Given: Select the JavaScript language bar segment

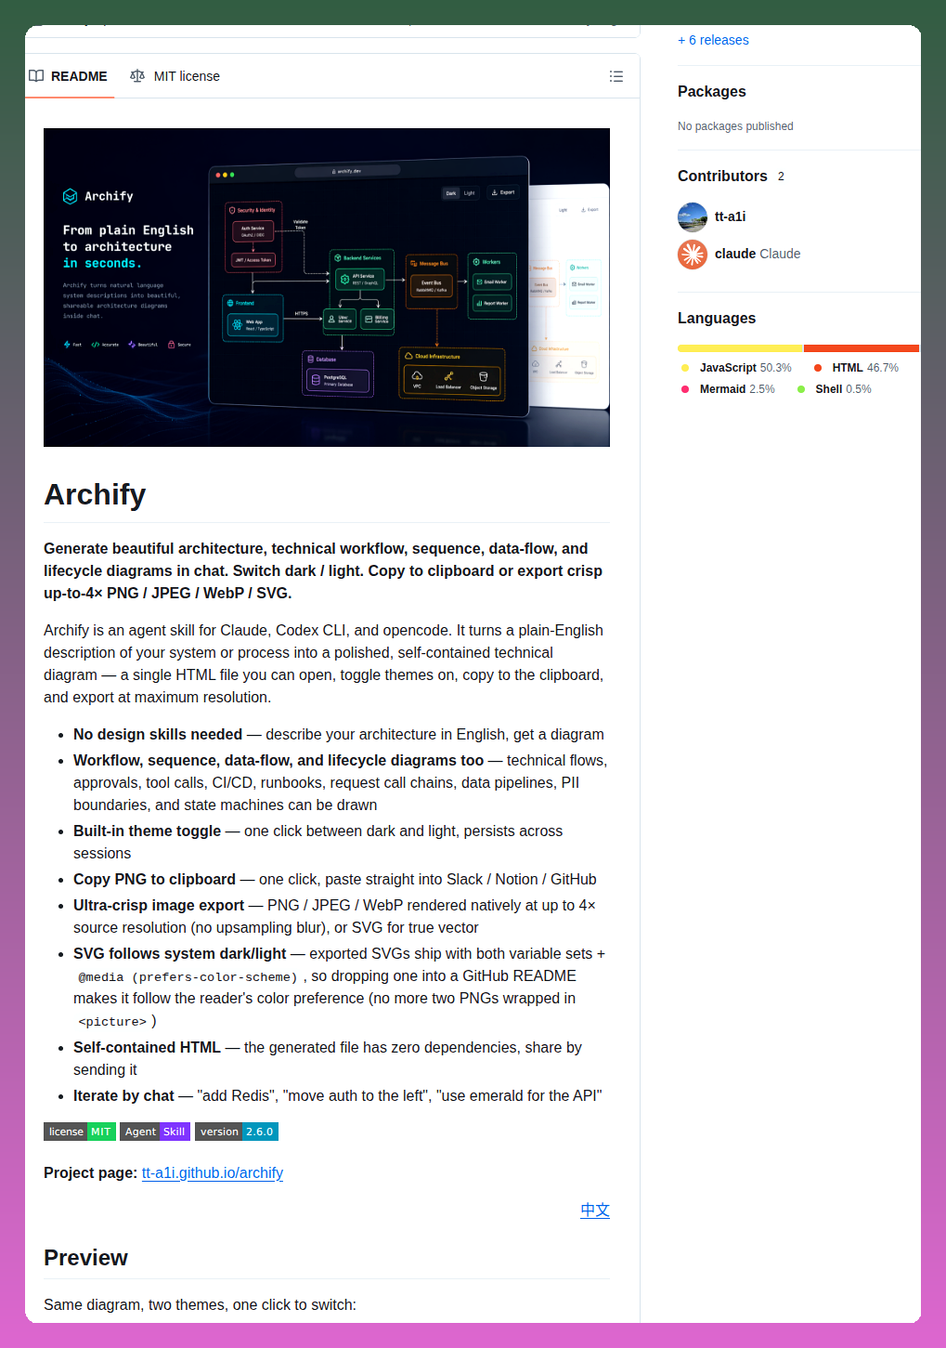Looking at the screenshot, I should click(x=740, y=348).
